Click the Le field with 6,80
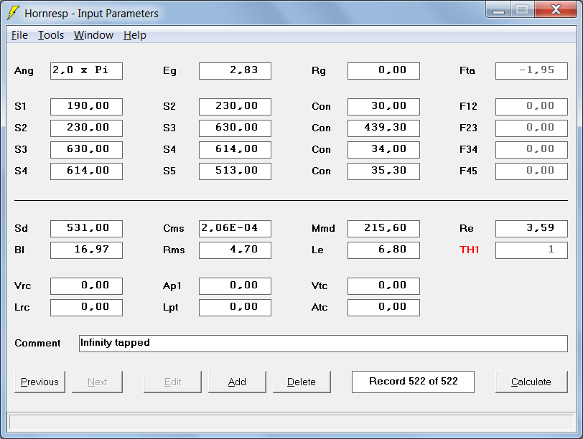Viewport: 583px width, 439px height. point(383,250)
